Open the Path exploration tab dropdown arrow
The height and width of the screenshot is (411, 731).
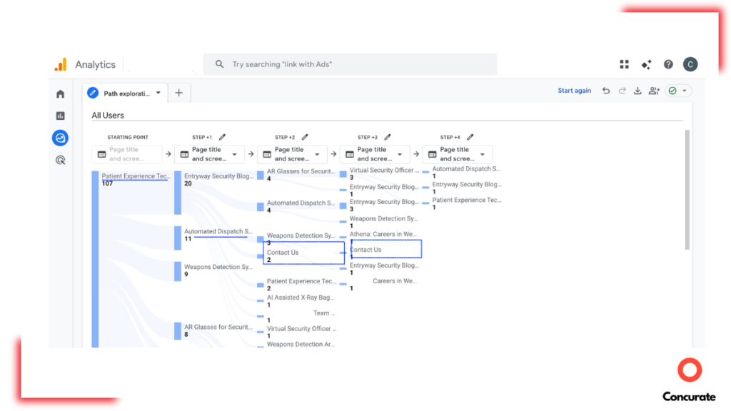pos(158,92)
